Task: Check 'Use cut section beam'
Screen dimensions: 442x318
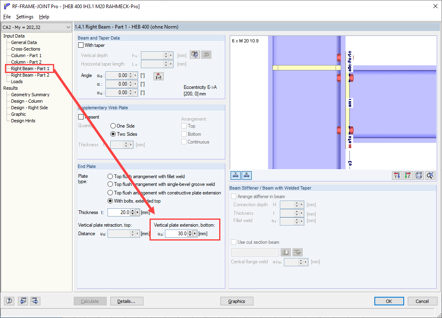Action: point(234,242)
